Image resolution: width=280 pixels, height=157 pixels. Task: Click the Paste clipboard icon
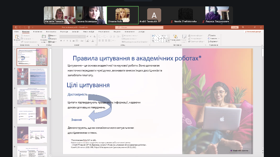click(x=17, y=37)
